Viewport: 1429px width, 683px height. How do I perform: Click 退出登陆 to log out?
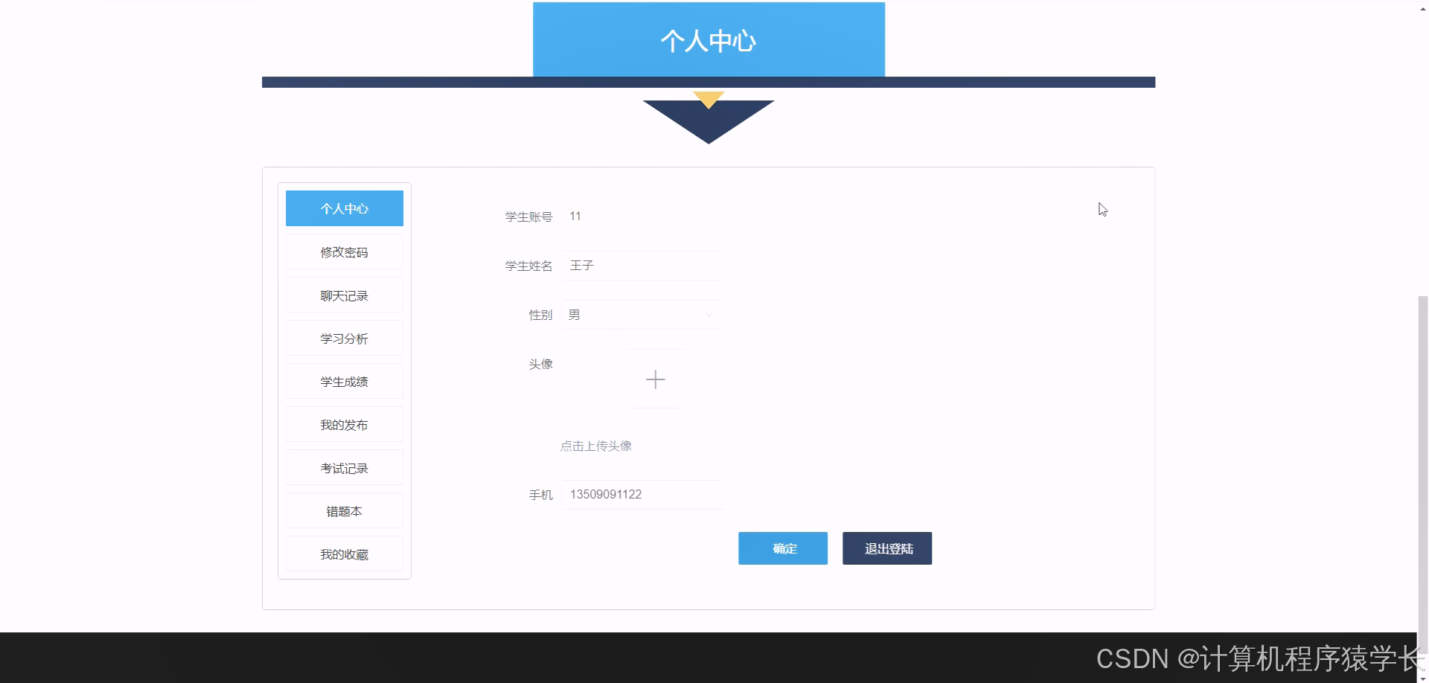(x=886, y=548)
